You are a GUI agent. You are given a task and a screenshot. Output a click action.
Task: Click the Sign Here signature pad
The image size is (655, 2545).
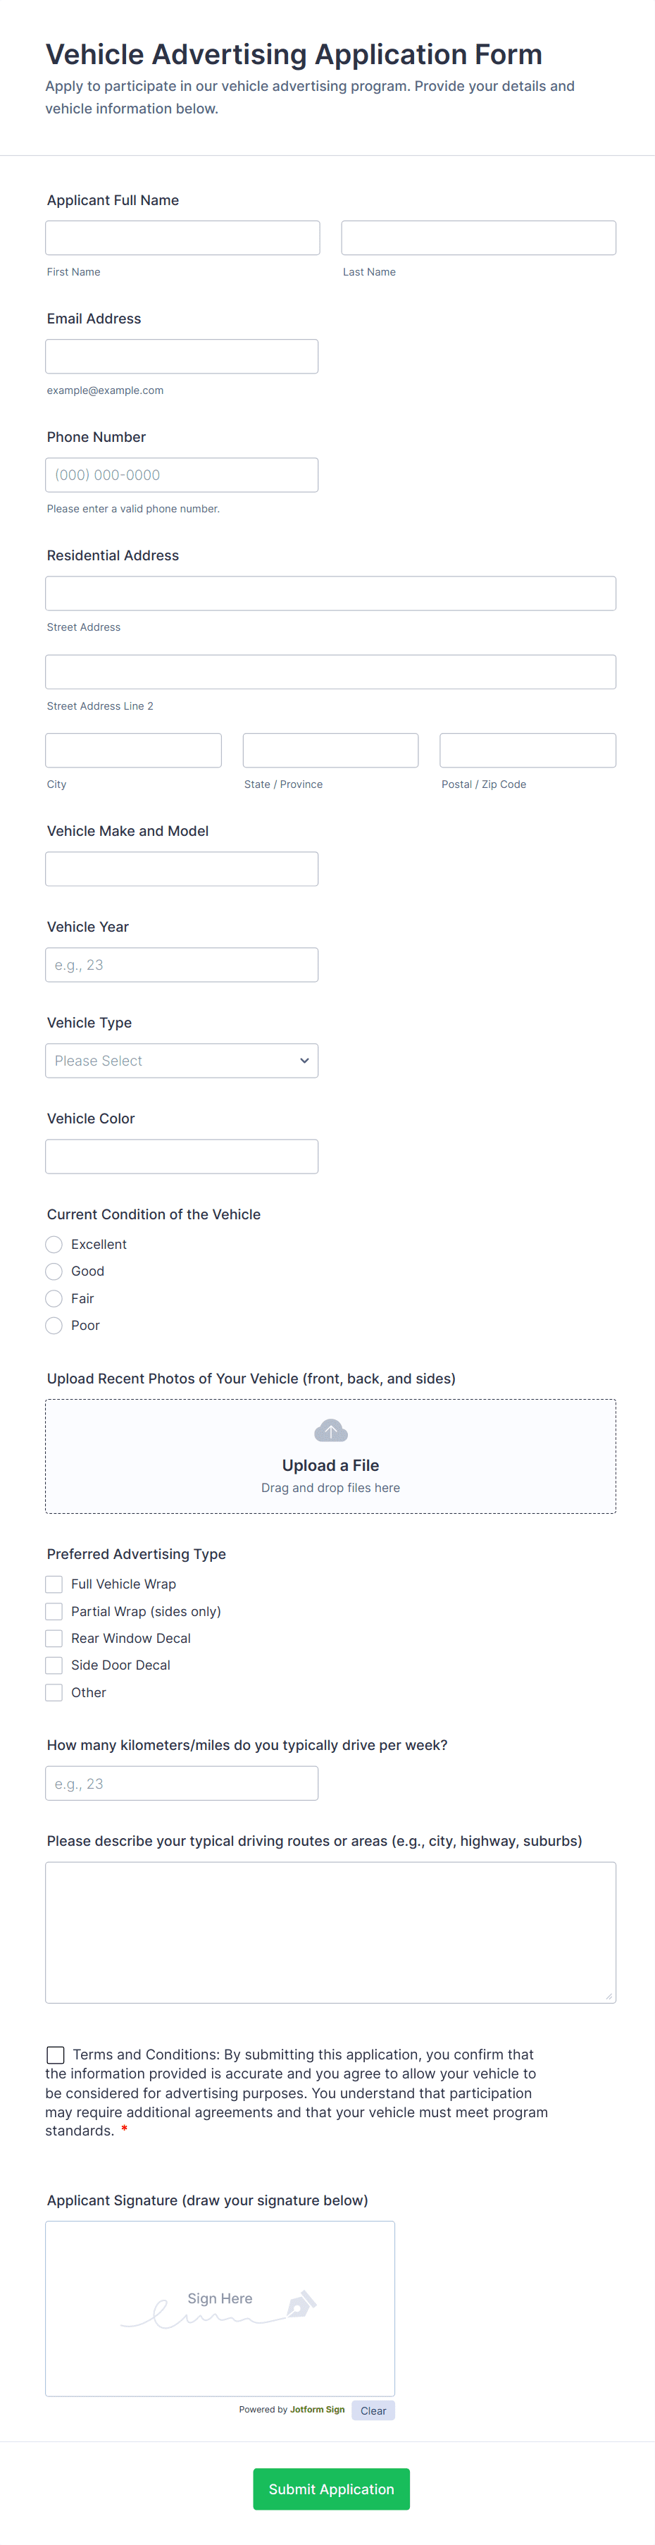pos(219,2307)
